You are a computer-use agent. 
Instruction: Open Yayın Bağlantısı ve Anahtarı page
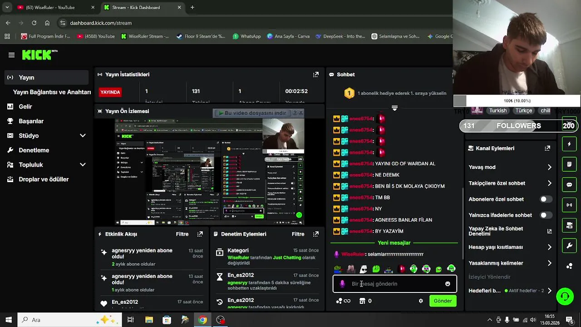pos(52,92)
